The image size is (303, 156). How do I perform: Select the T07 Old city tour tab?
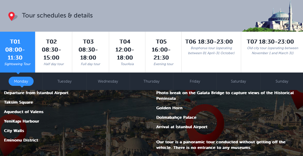(272, 52)
